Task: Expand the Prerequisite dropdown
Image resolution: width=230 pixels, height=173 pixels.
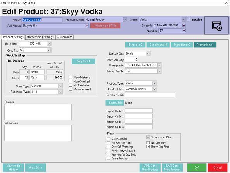Action: click(159, 65)
